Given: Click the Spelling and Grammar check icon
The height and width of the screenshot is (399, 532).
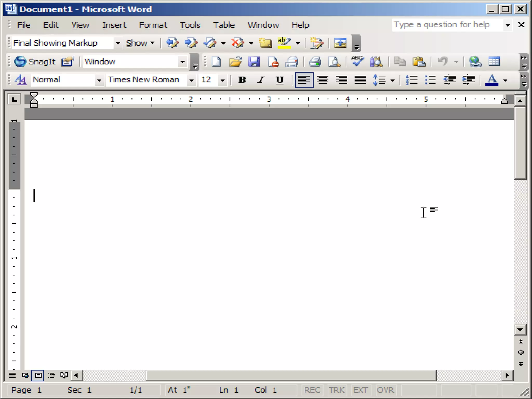Looking at the screenshot, I should pos(357,61).
